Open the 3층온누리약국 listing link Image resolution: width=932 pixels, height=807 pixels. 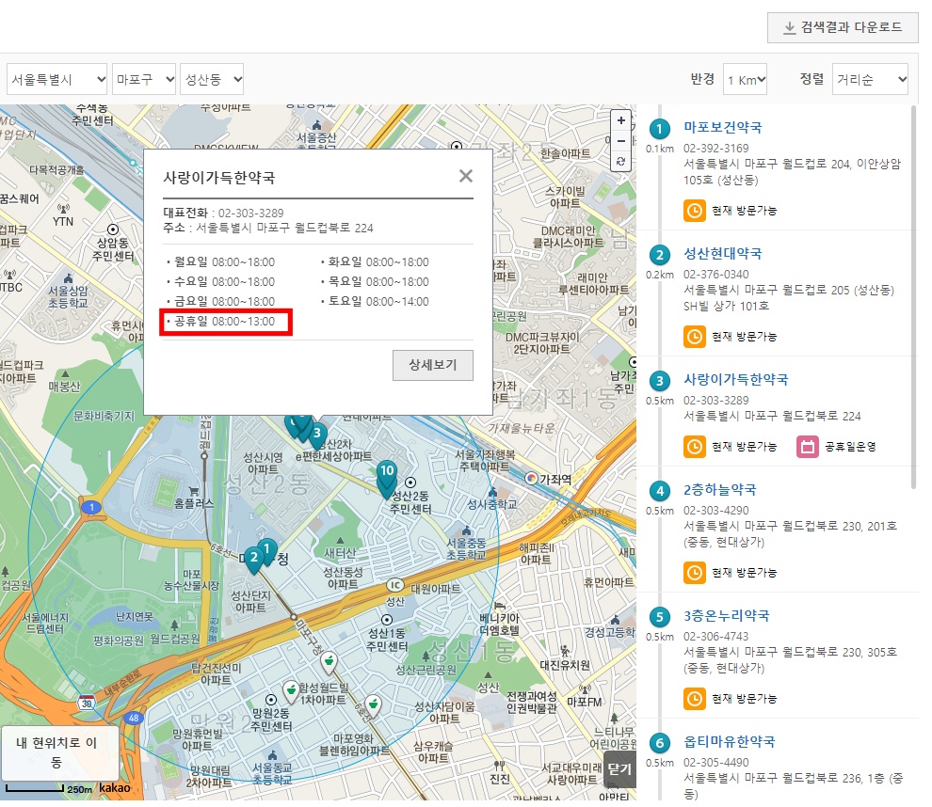727,616
